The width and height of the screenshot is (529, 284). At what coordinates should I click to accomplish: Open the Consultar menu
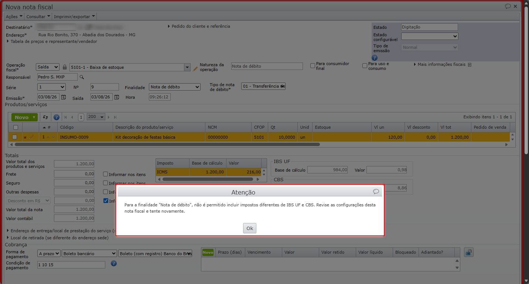point(38,16)
